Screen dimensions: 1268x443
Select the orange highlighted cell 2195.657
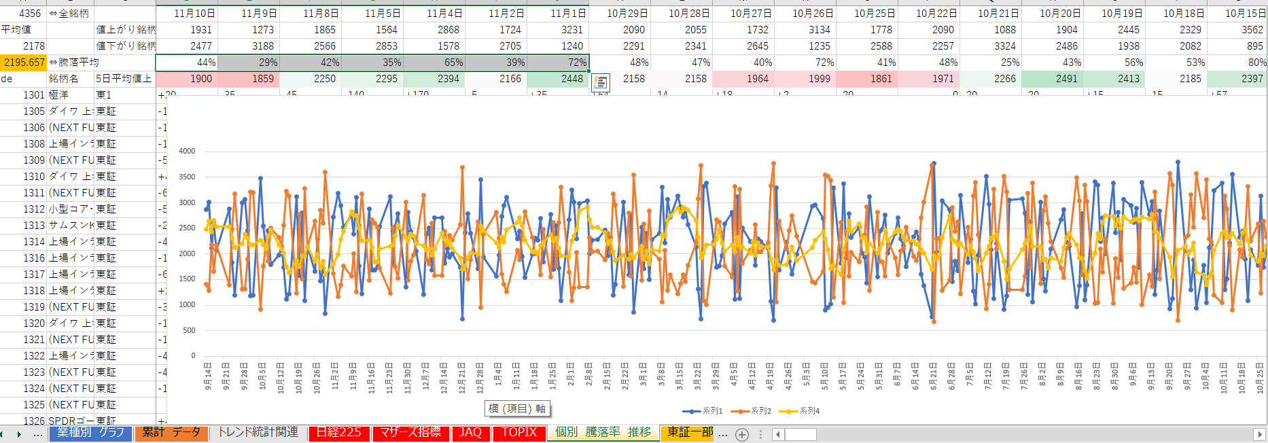(x=24, y=63)
